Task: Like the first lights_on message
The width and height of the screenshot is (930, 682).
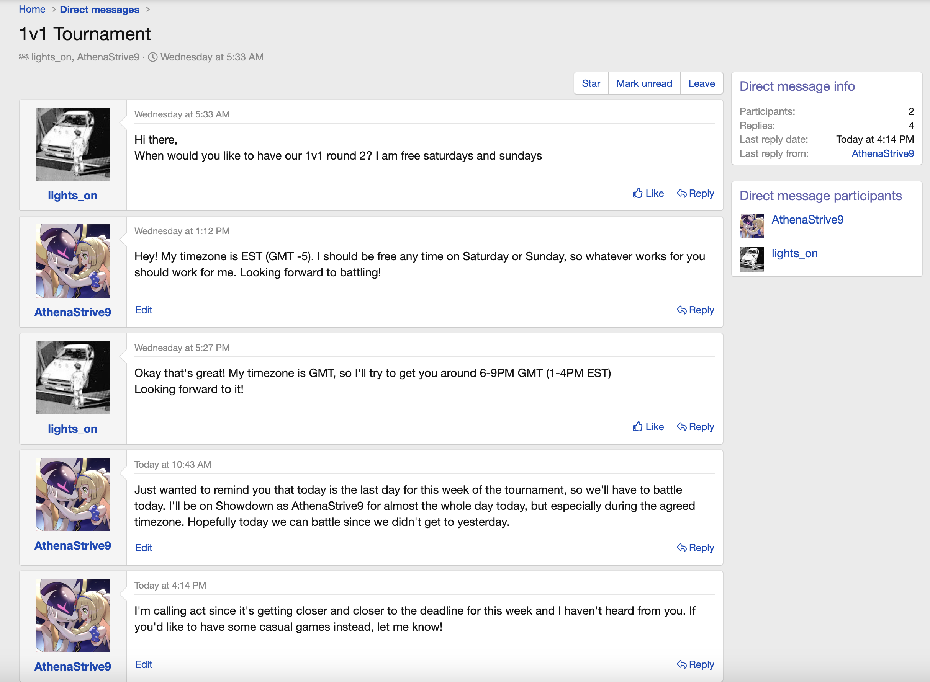Action: coord(648,193)
